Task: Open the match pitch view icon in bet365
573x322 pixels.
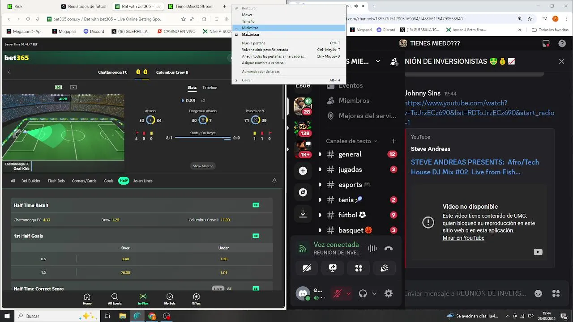Action: tap(58, 87)
